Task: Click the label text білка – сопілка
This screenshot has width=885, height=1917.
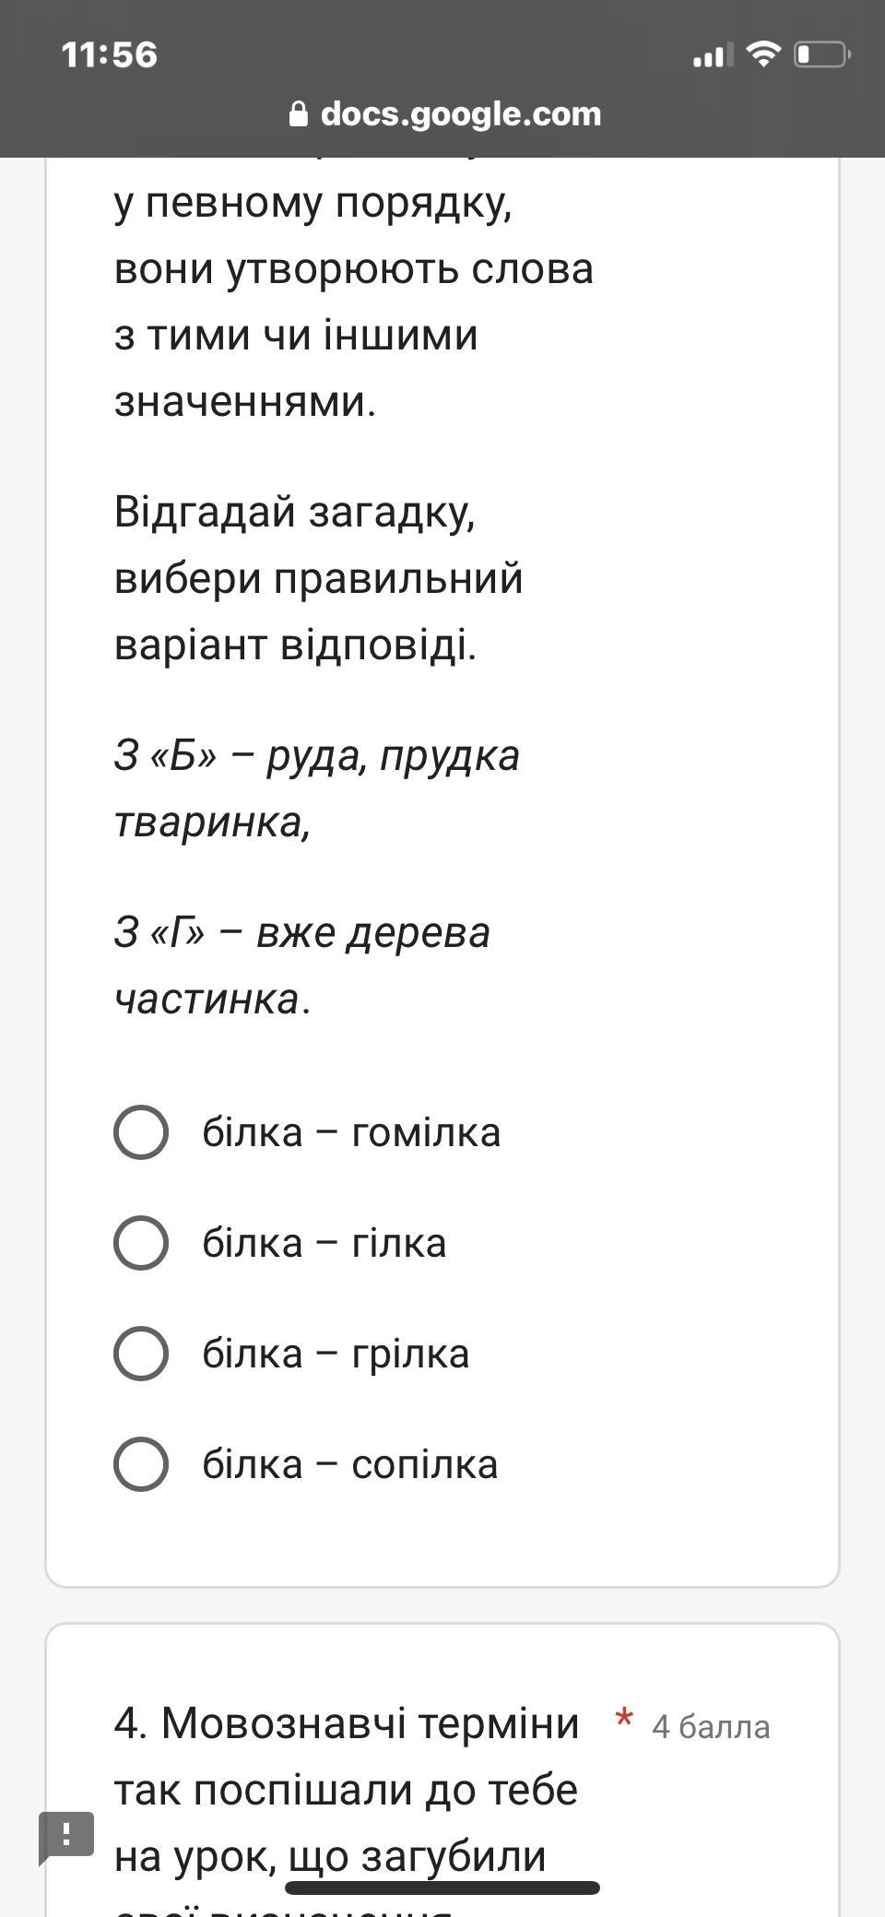Action: (350, 1464)
